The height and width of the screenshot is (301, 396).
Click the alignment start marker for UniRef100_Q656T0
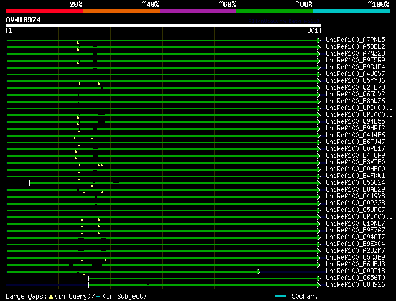click(x=88, y=278)
